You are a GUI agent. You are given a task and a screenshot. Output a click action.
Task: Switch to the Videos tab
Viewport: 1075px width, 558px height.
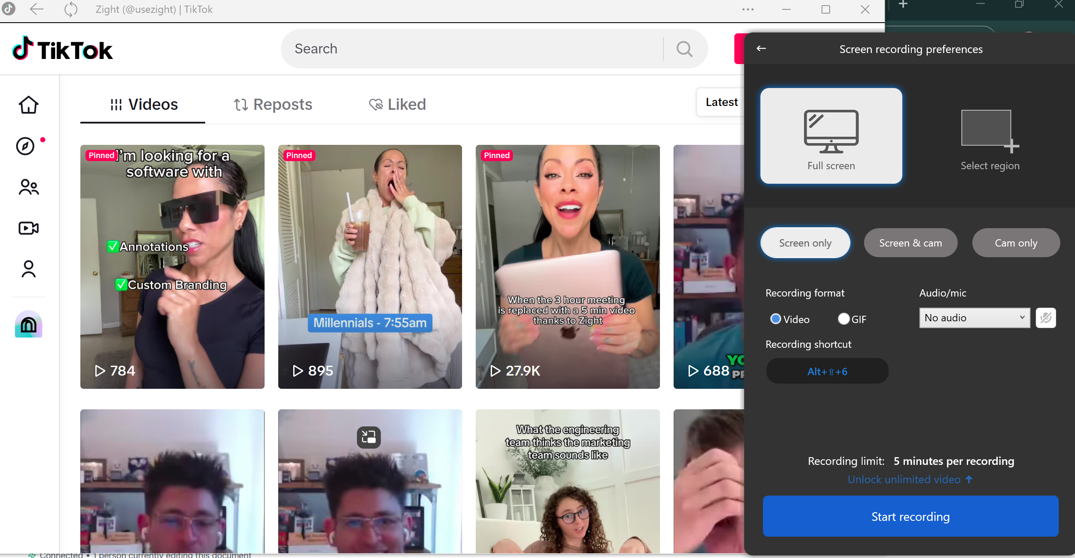pyautogui.click(x=143, y=105)
